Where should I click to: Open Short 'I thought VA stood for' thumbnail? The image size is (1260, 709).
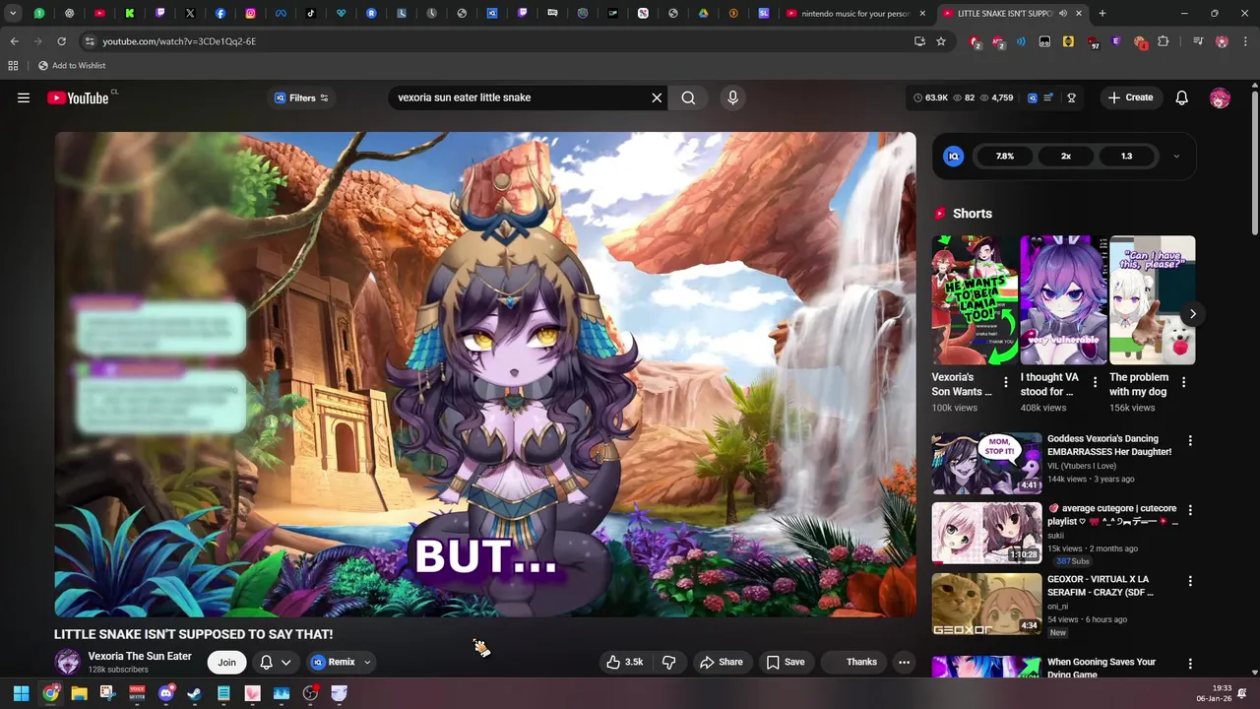coord(1063,299)
